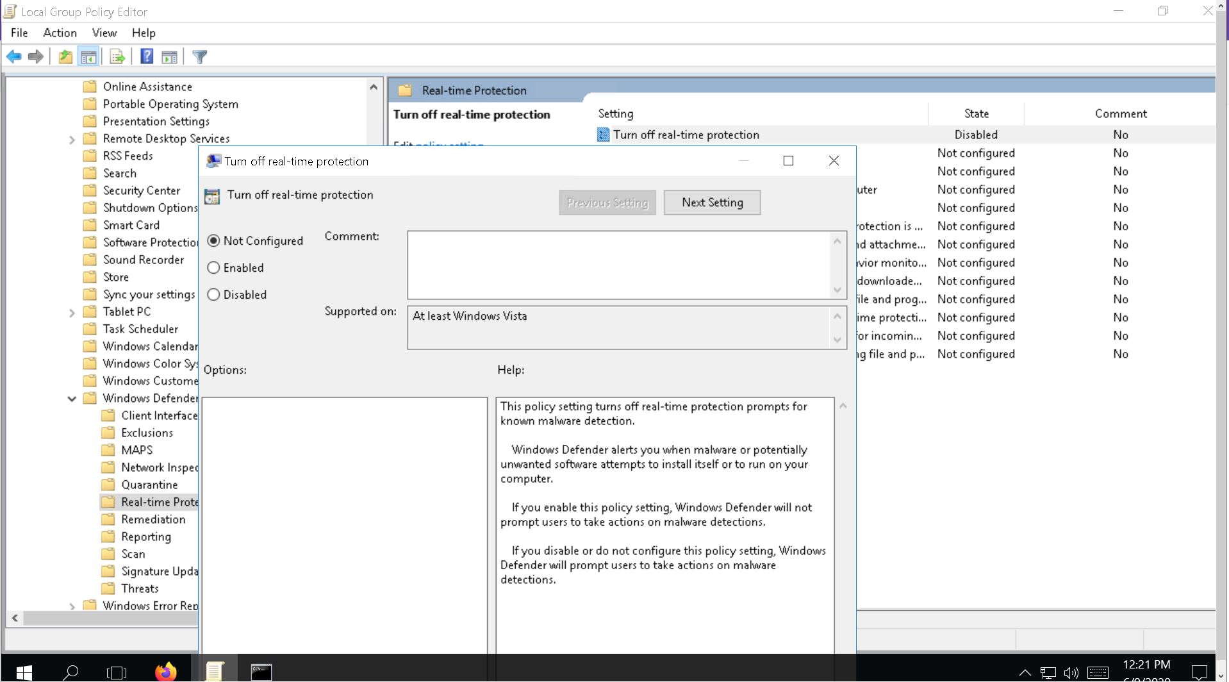The width and height of the screenshot is (1229, 682).
Task: Click the Filter icon on the toolbar
Action: click(200, 56)
